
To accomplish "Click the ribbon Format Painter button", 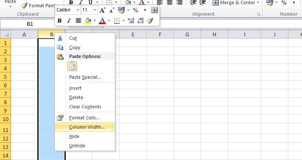I will click(38, 6).
